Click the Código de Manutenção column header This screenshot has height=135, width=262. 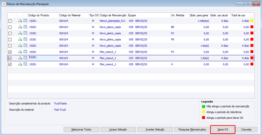coord(113,15)
